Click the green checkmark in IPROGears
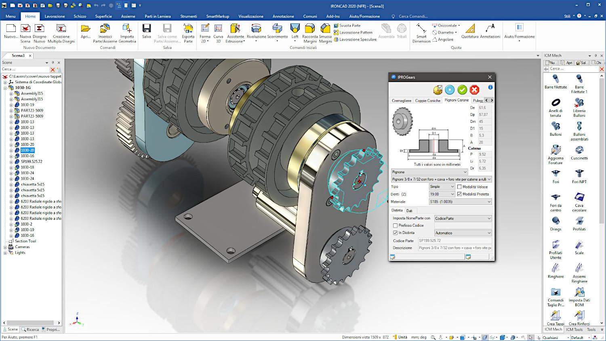 (x=462, y=90)
